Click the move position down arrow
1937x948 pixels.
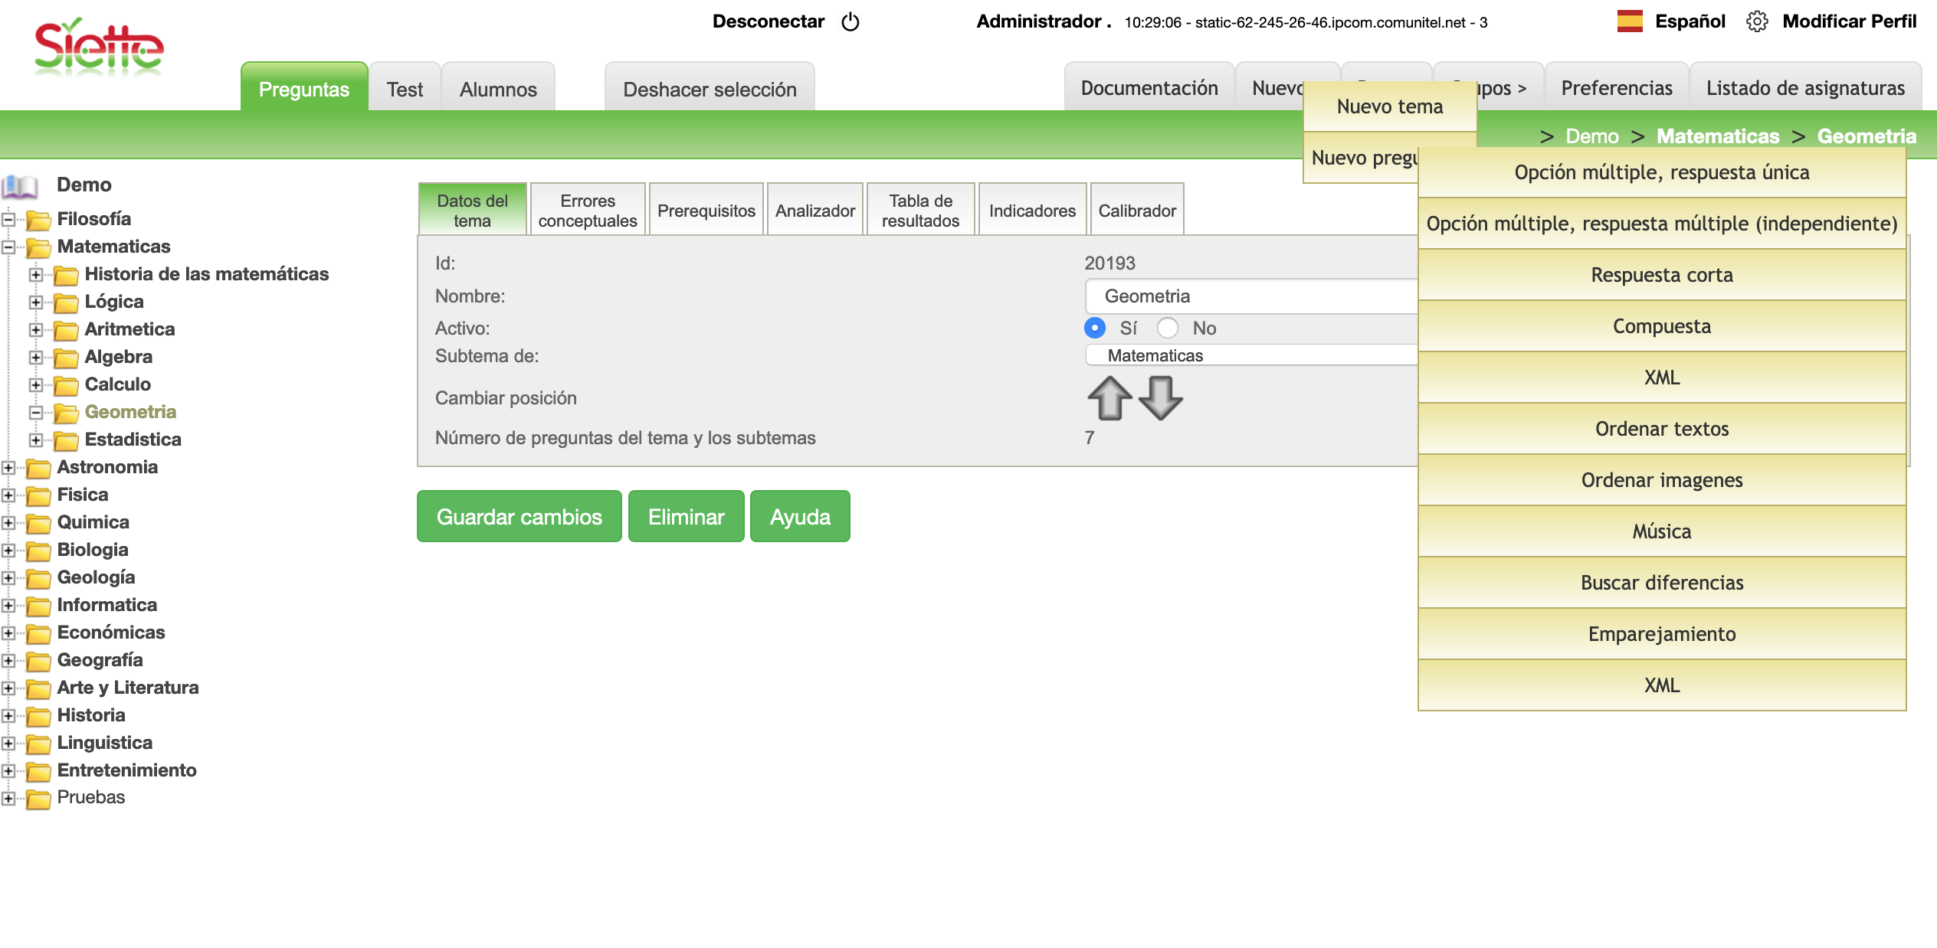pos(1160,398)
